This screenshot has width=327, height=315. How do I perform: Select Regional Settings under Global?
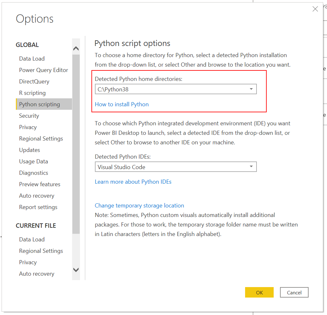41,139
